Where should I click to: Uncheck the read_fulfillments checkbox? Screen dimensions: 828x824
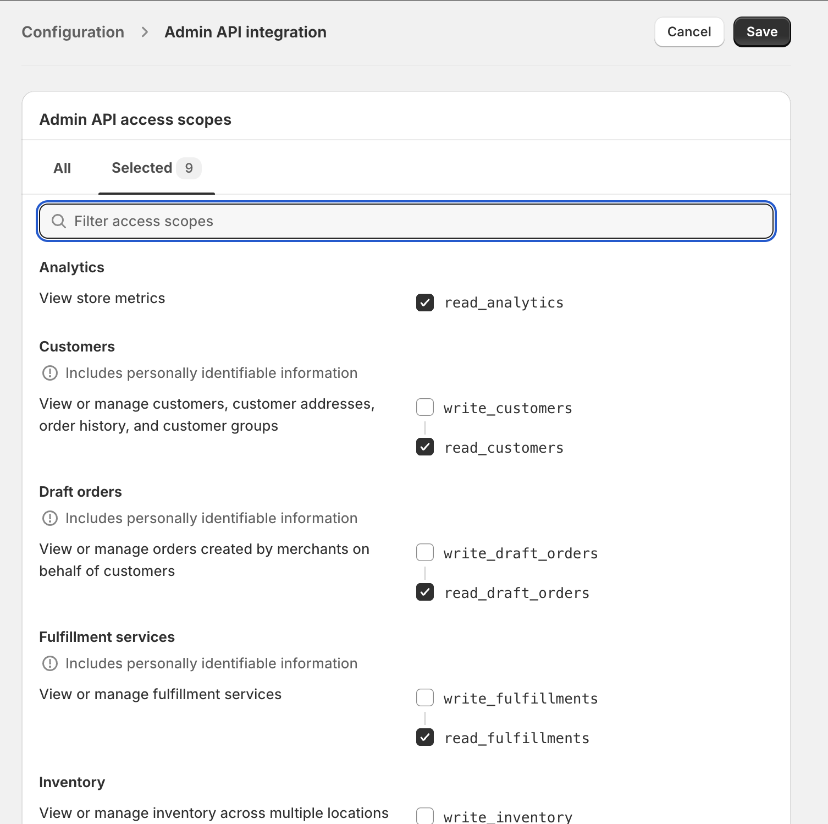425,737
